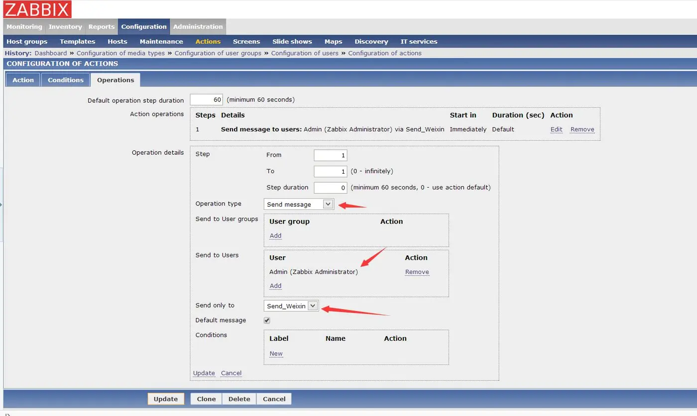The width and height of the screenshot is (697, 416).
Task: Go to Maintenance submenu
Action: coord(161,41)
